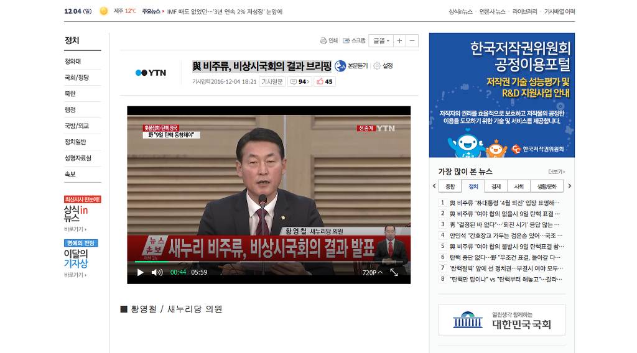Screen dimensions: 637x353
Task: Open 언론사 뉴스 link in top bar
Action: point(493,12)
